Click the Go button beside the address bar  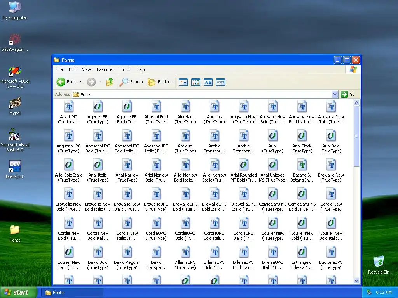point(348,94)
